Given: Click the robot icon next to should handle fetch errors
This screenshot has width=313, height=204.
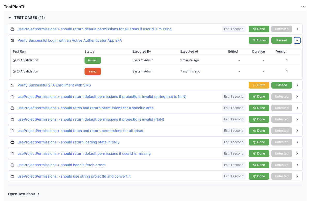Looking at the screenshot, I should tap(12, 165).
